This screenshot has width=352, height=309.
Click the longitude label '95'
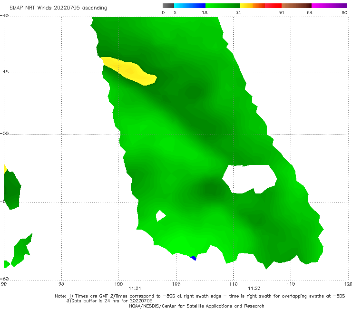click(x=61, y=284)
